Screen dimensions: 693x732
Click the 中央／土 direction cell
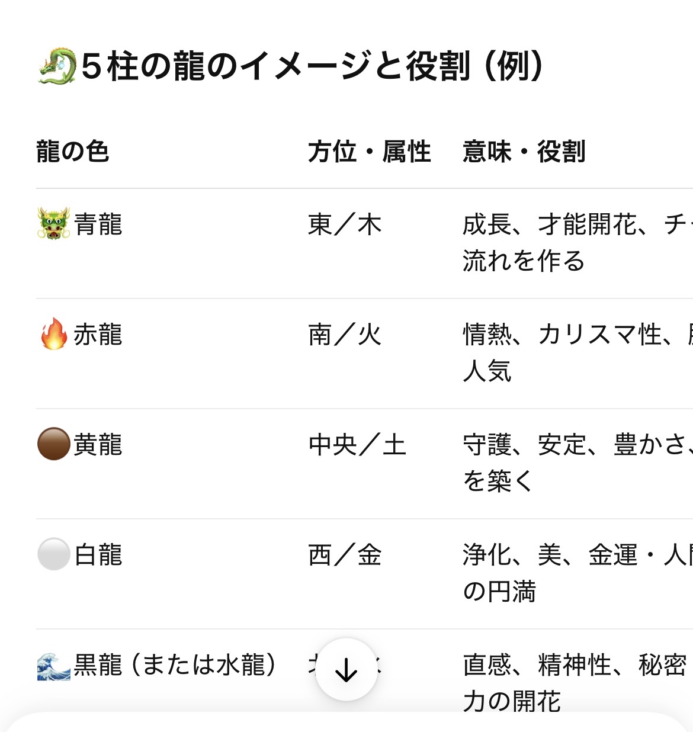[357, 445]
